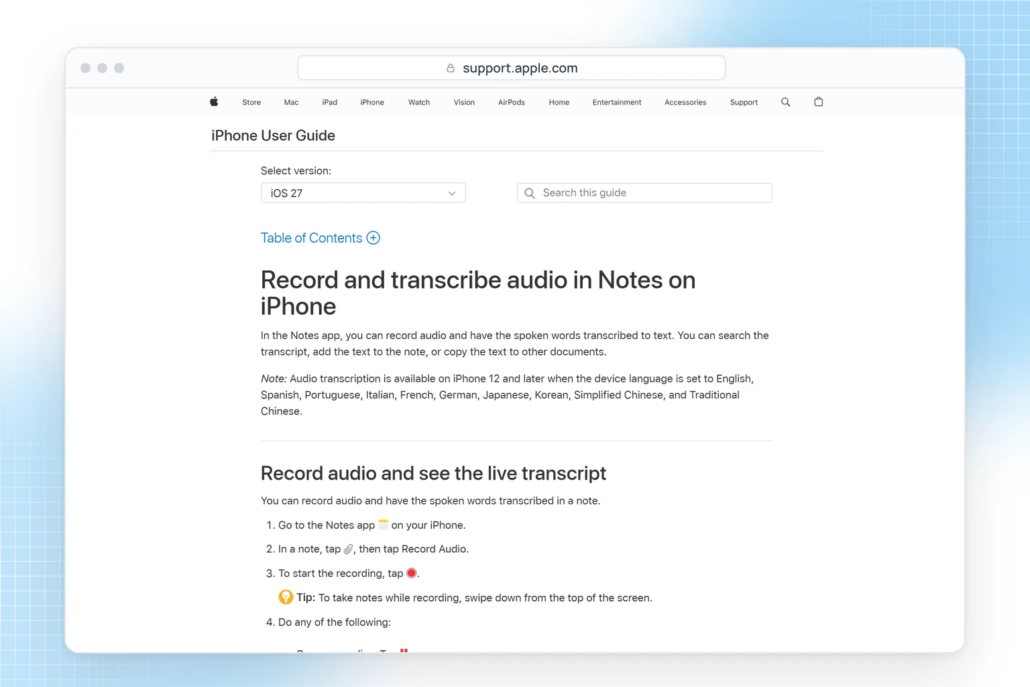
Task: Click the 'Note:' italic text
Action: (274, 378)
